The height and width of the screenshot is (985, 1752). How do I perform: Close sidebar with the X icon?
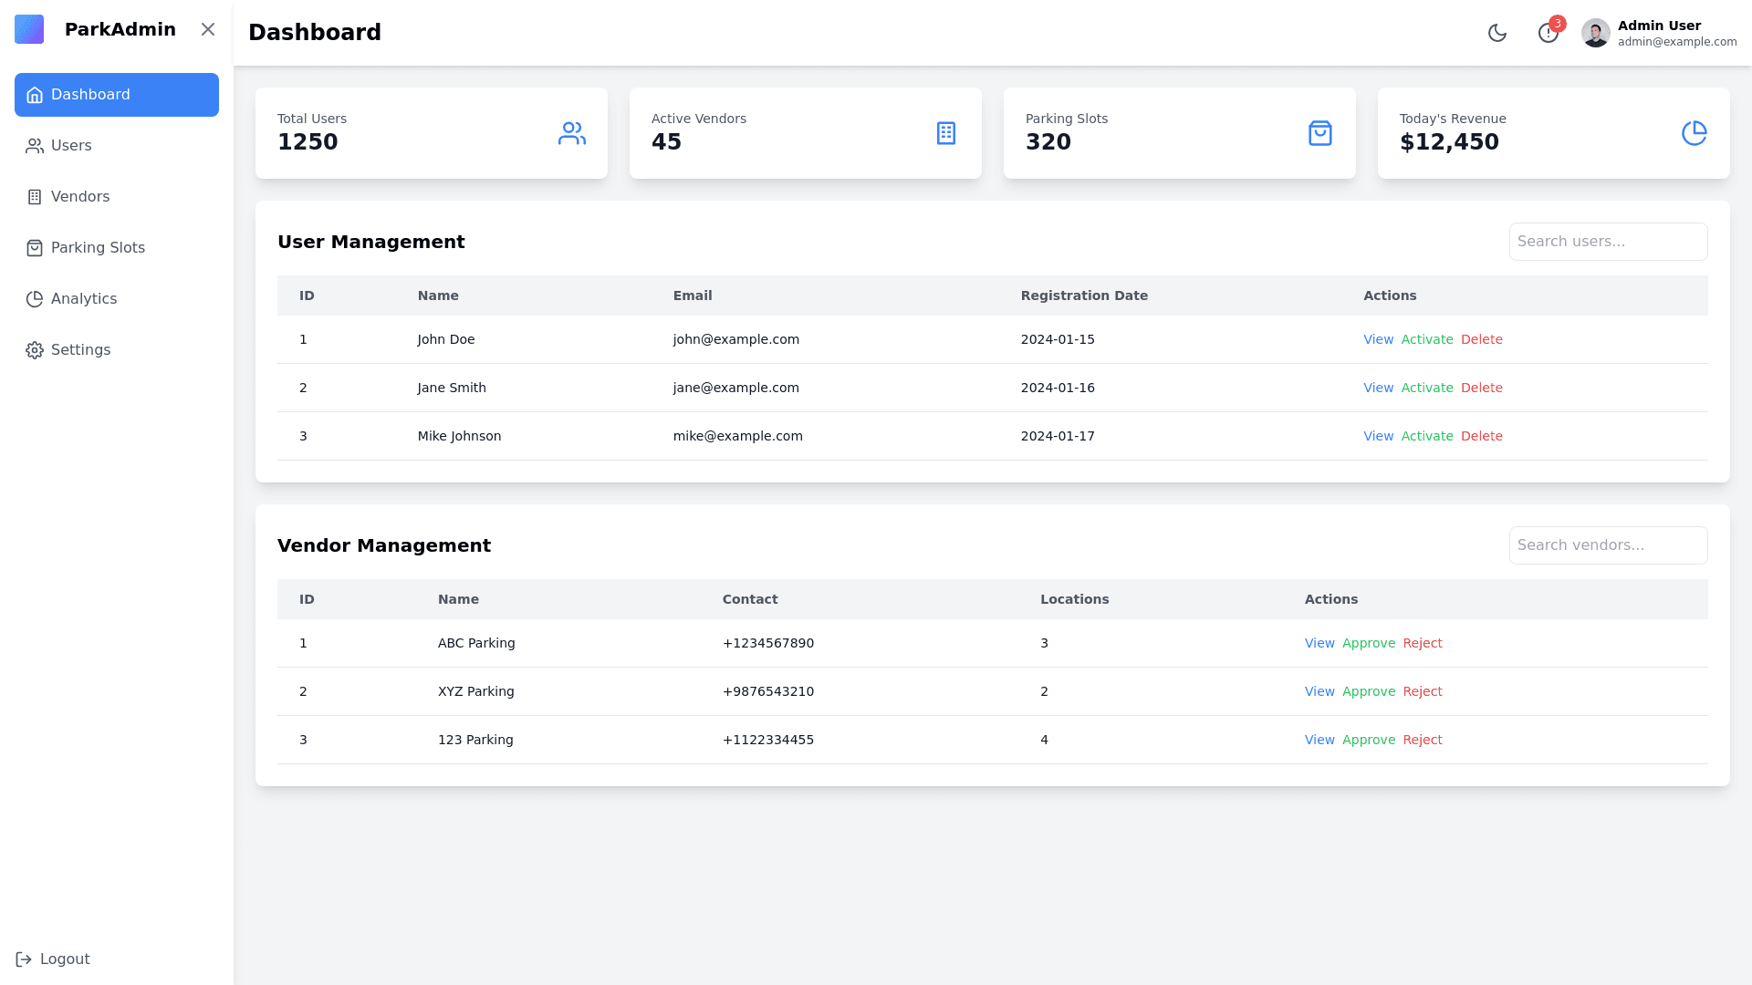point(208,29)
